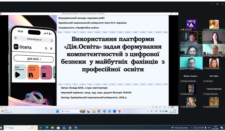Click the Wi-Fi icon in shared-screen tray
225x131 pixels.
160,111
